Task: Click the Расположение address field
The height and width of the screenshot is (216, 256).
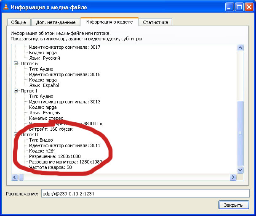Action: [x=145, y=194]
